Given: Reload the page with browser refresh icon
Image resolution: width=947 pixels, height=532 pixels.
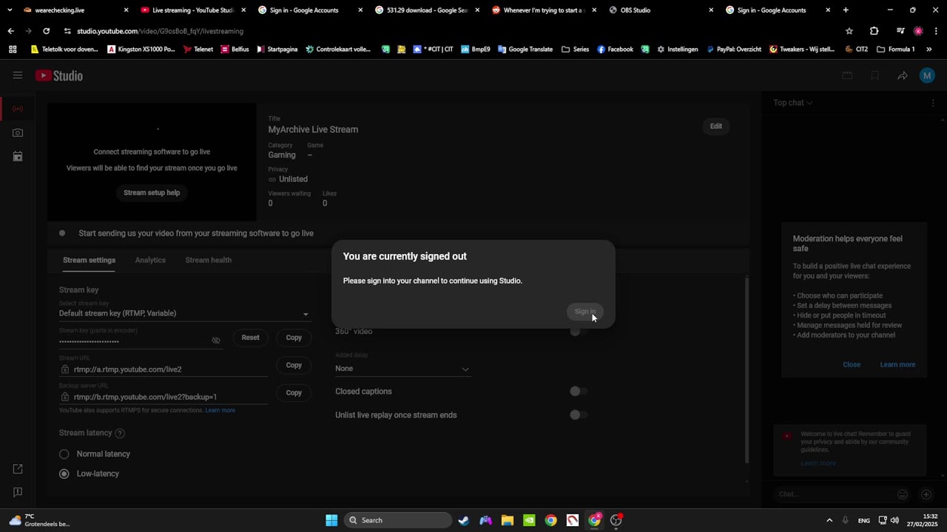Looking at the screenshot, I should click(x=46, y=31).
